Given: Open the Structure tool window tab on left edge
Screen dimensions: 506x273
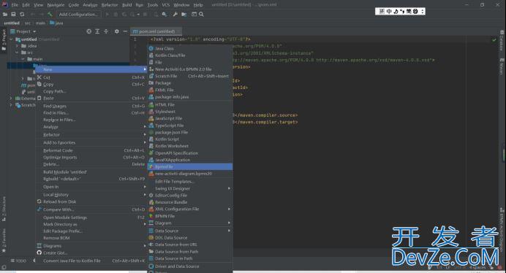Looking at the screenshot, I should click(x=4, y=209).
